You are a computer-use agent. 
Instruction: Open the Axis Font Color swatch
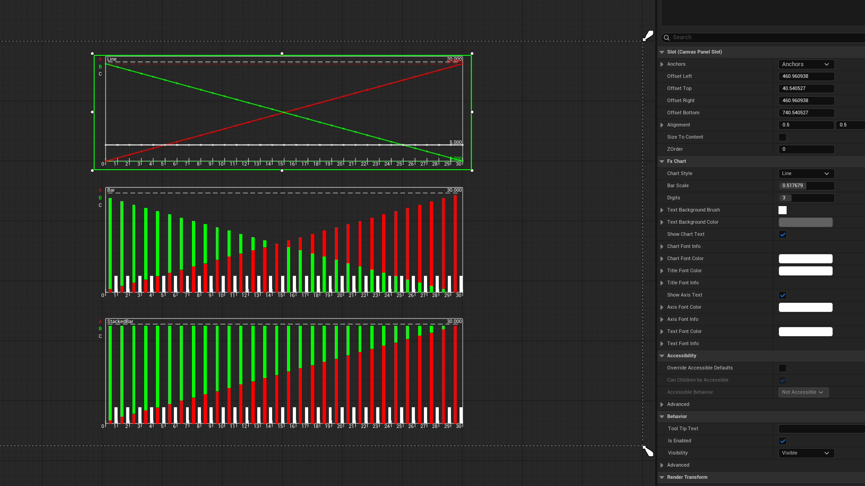coord(806,307)
